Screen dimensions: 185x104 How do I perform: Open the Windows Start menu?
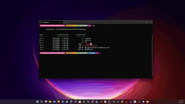(37, 102)
